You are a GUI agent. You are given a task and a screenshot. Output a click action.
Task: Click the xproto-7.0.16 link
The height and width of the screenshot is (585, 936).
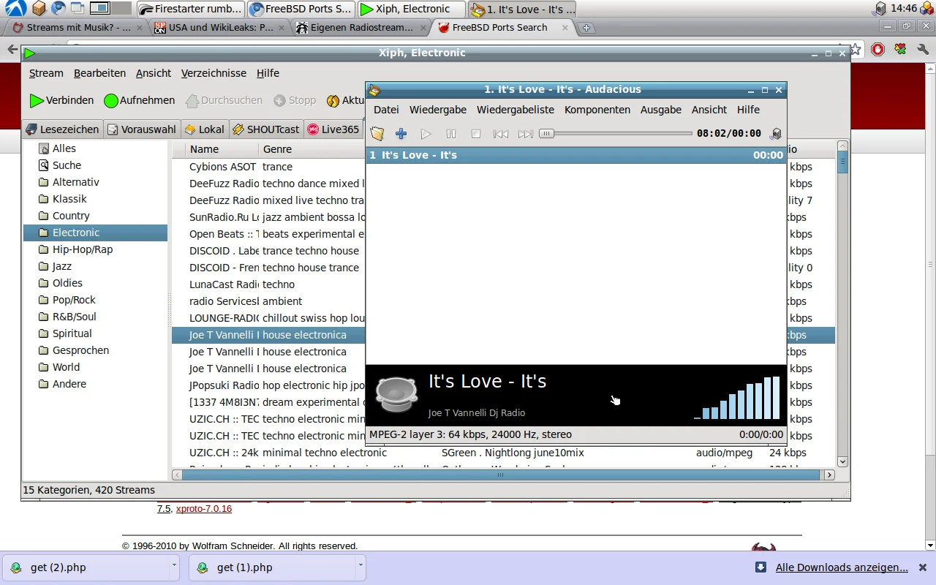pyautogui.click(x=204, y=508)
